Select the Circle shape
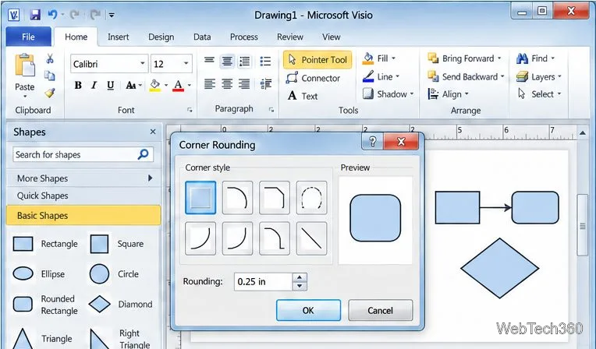The width and height of the screenshot is (596, 349). (x=115, y=273)
